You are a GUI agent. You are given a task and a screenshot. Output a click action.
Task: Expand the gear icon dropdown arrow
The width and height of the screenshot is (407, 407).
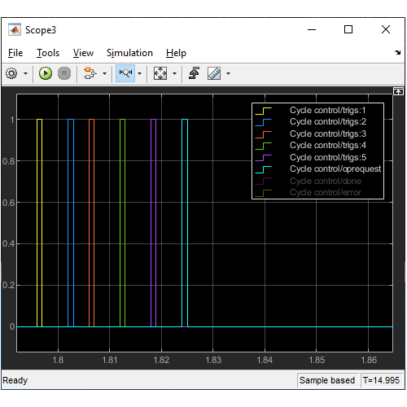(x=25, y=73)
